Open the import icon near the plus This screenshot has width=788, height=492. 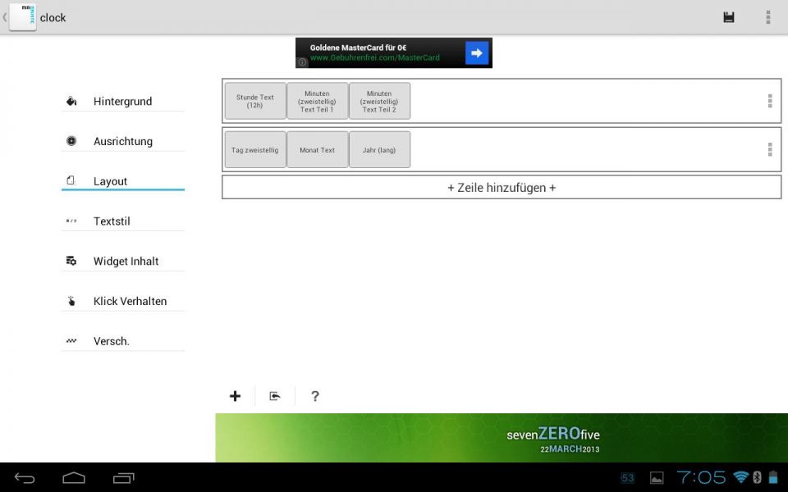point(275,396)
